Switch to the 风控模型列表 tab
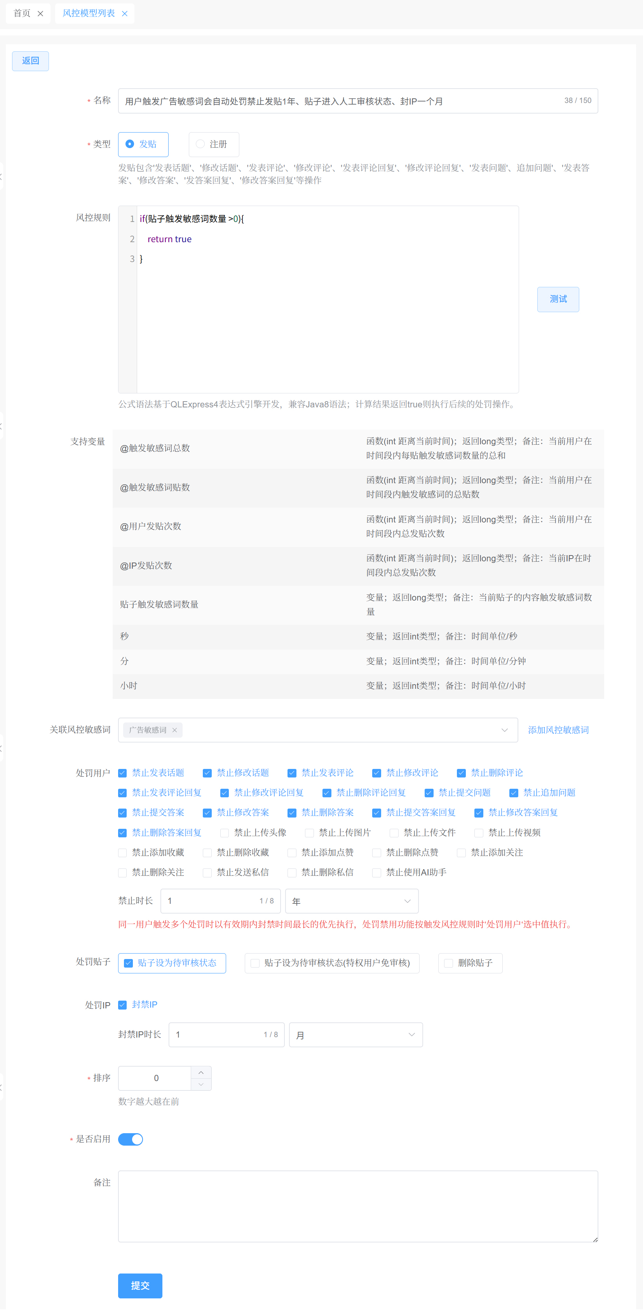 point(89,13)
